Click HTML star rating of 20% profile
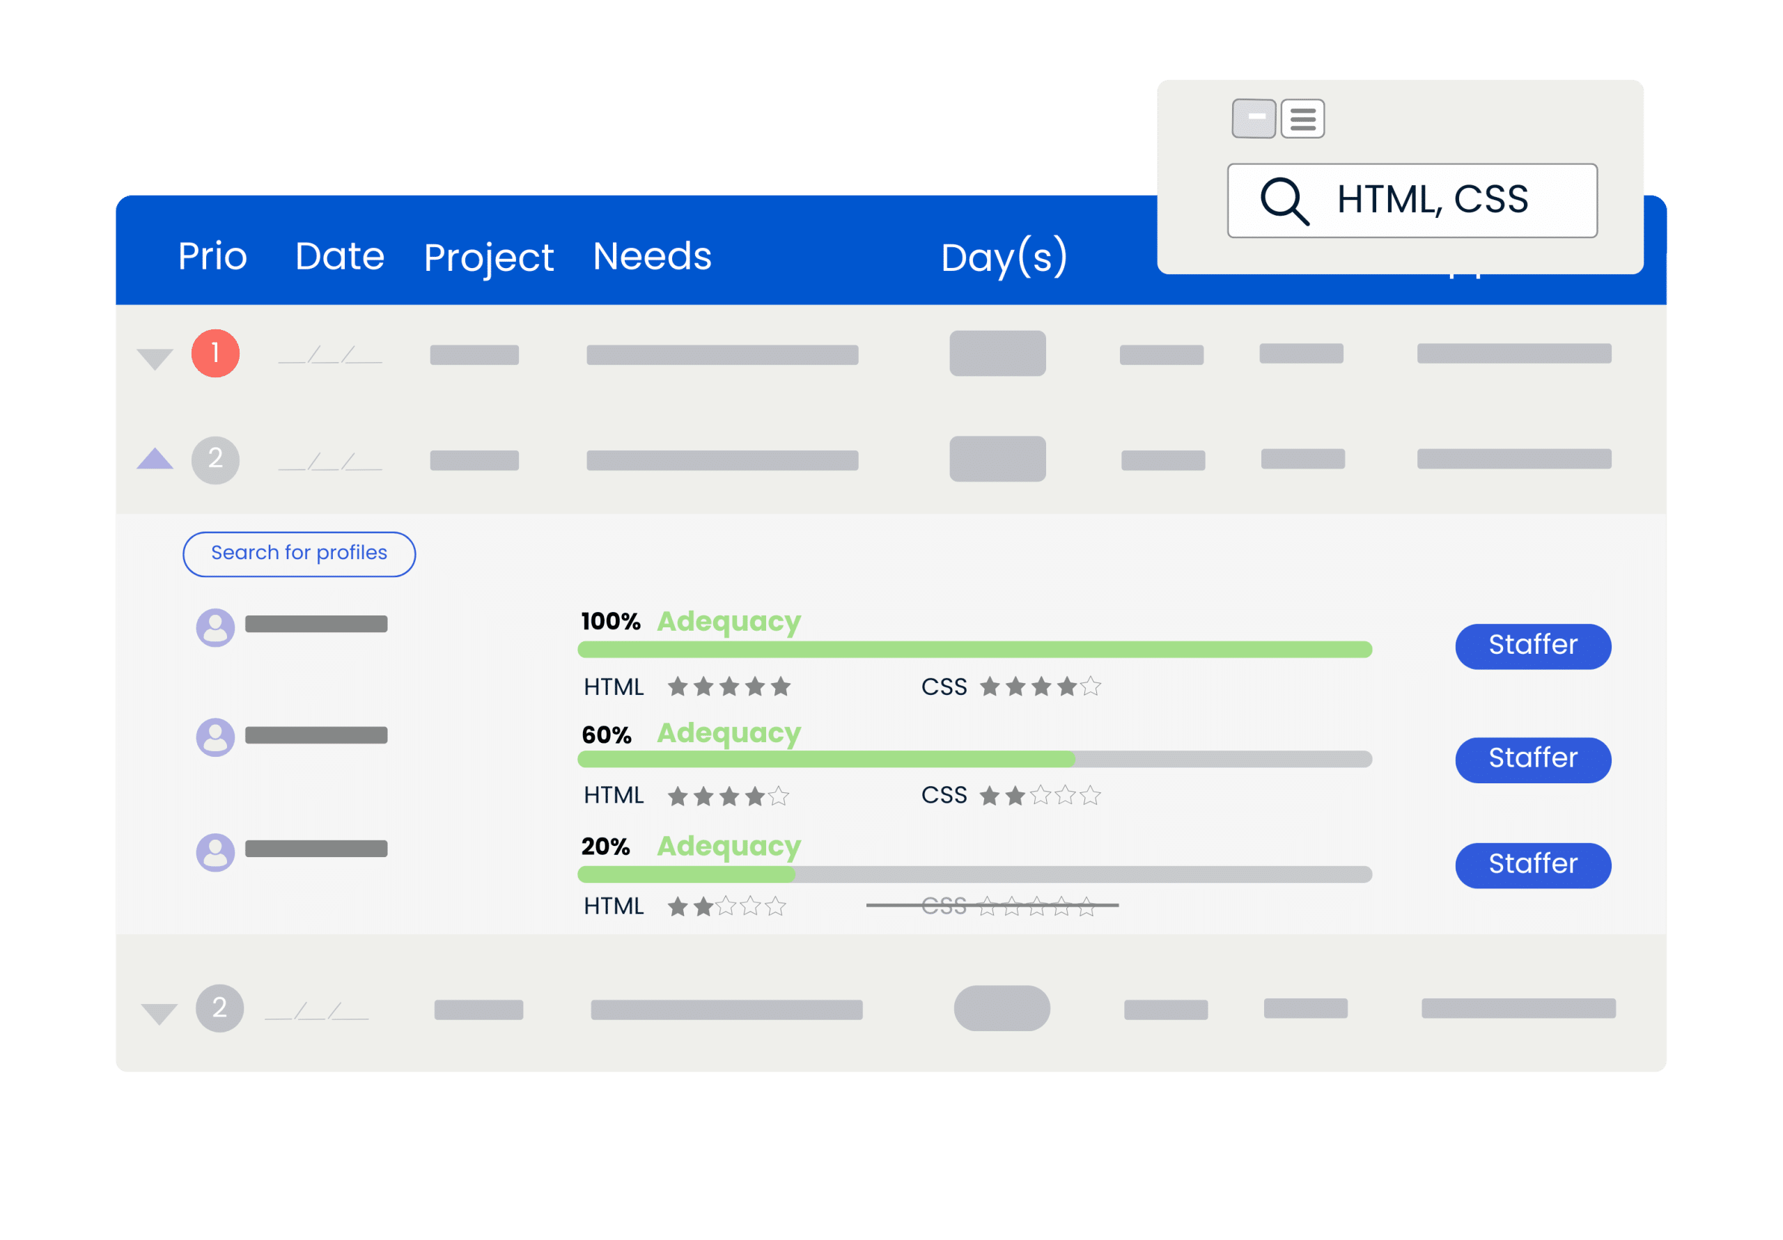 tap(727, 906)
